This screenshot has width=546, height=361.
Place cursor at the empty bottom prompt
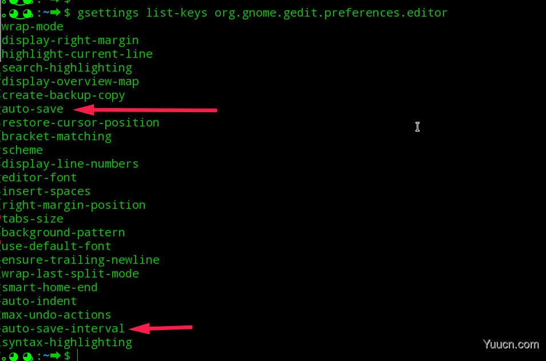point(78,356)
